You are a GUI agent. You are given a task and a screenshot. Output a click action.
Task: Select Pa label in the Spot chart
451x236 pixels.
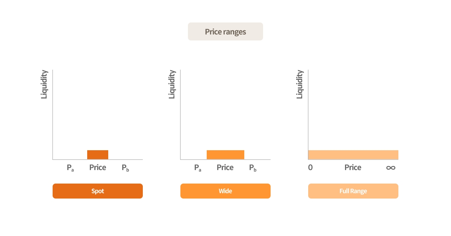tap(70, 168)
